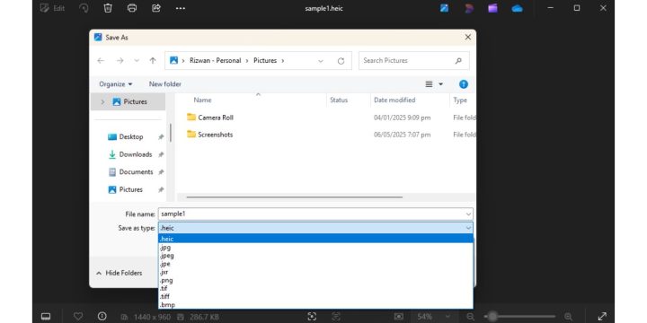Sort by the Status column header
The height and width of the screenshot is (323, 647).
click(339, 100)
